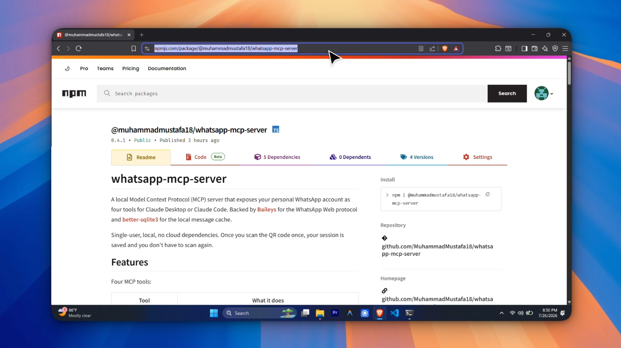Click the 'Features' heading
621x348 pixels.
130,262
